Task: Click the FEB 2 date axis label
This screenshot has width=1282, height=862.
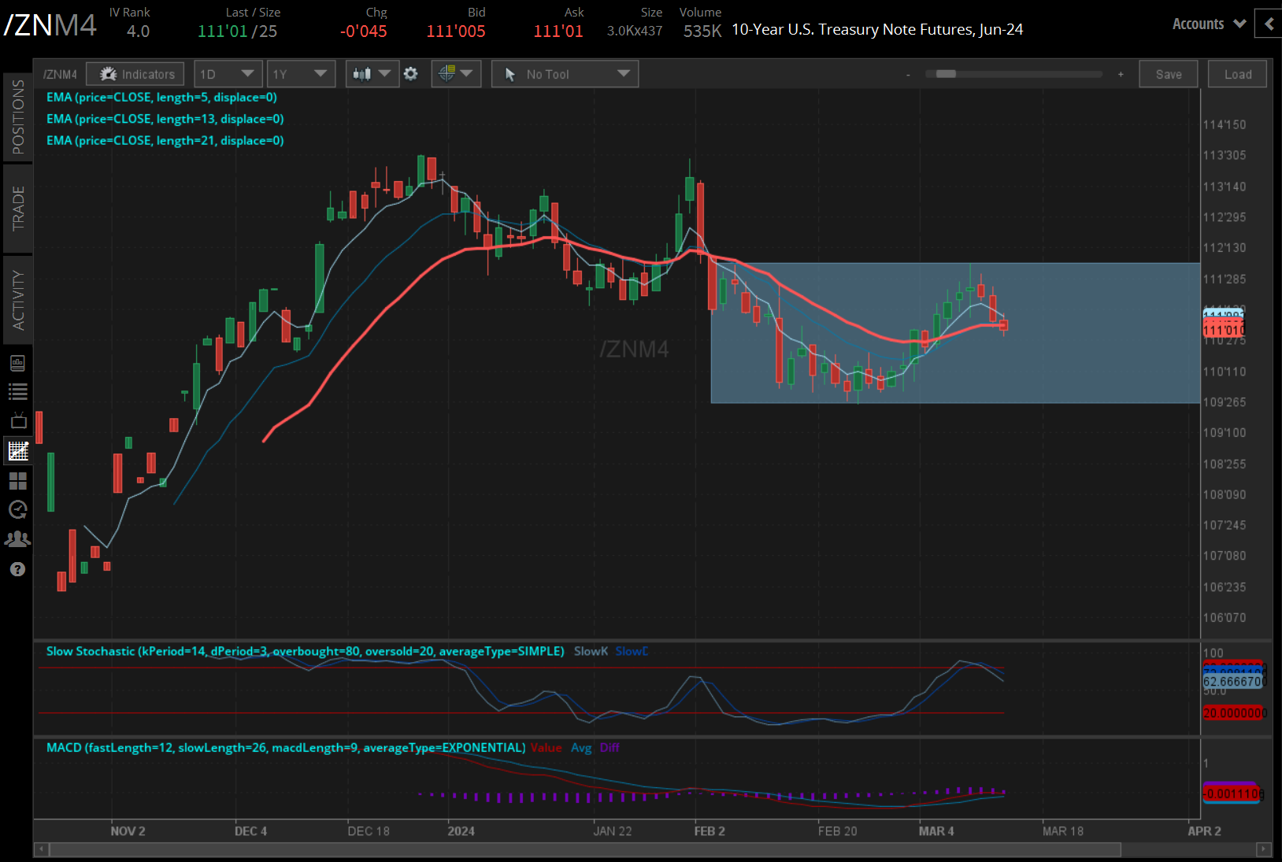Action: (710, 831)
